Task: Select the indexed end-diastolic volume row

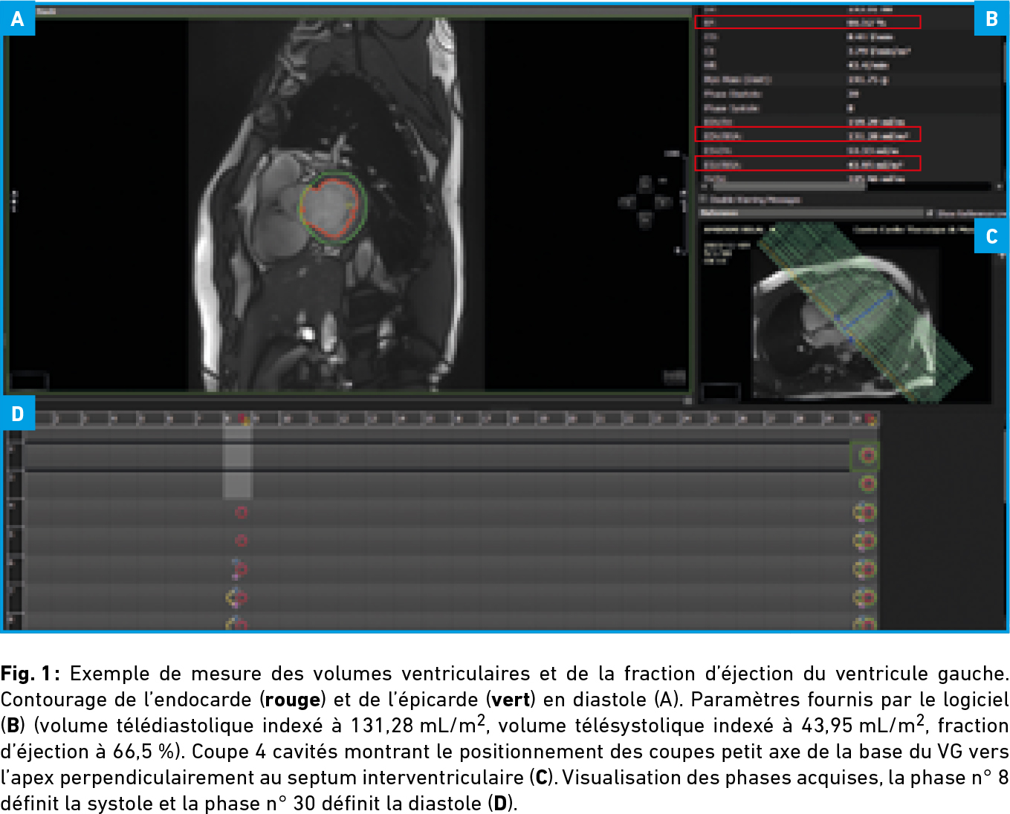Action: [x=807, y=134]
